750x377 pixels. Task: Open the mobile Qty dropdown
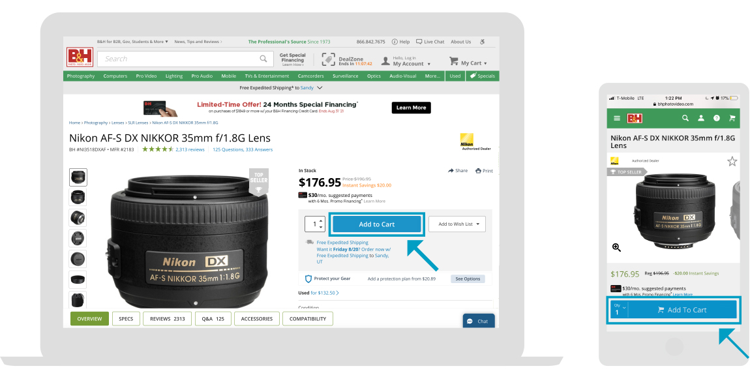tap(620, 310)
